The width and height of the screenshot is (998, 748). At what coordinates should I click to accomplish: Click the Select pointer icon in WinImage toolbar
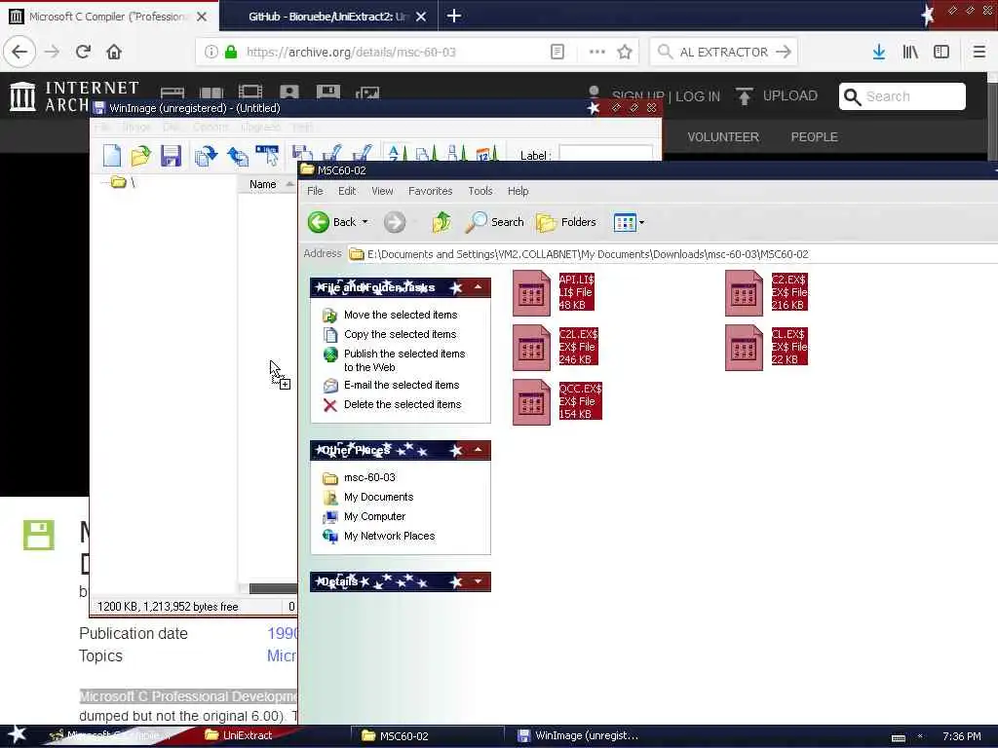point(267,155)
